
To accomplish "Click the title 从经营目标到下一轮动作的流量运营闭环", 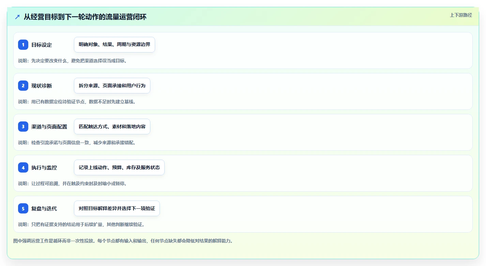I will 85,17.
